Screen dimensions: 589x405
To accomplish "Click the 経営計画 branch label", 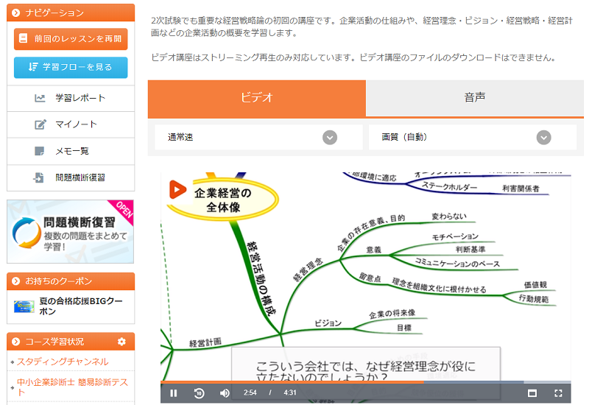I will coord(205,342).
